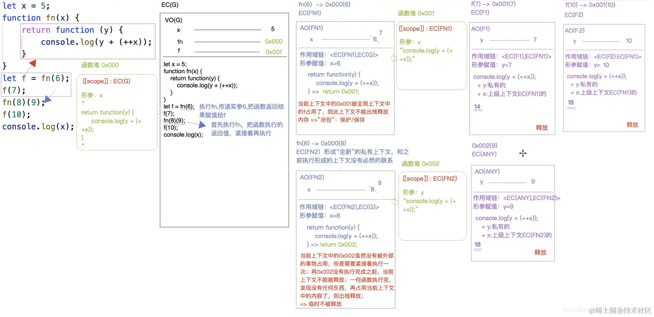Viewport: 654px width, 317px height.
Task: Select the 'fn(6) -> 0x000(6)' heading
Action: click(324, 5)
